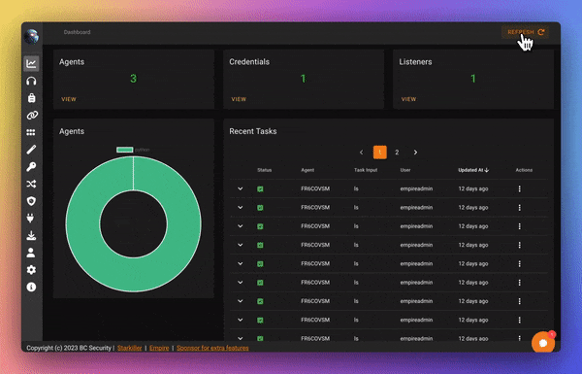This screenshot has height=374, width=582.
Task: Click the pencil icon in sidebar
Action: pos(31,150)
